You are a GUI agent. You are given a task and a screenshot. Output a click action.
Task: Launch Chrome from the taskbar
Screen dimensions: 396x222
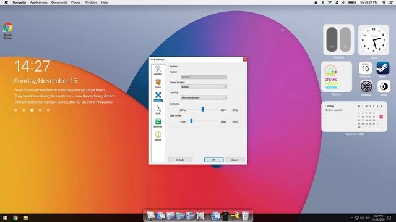[15, 218]
